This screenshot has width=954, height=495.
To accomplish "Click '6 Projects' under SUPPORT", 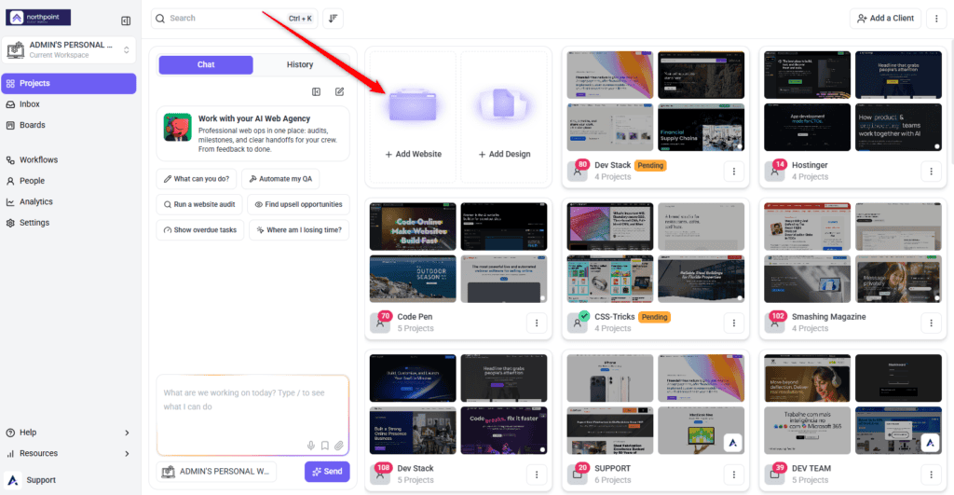I will [x=613, y=480].
